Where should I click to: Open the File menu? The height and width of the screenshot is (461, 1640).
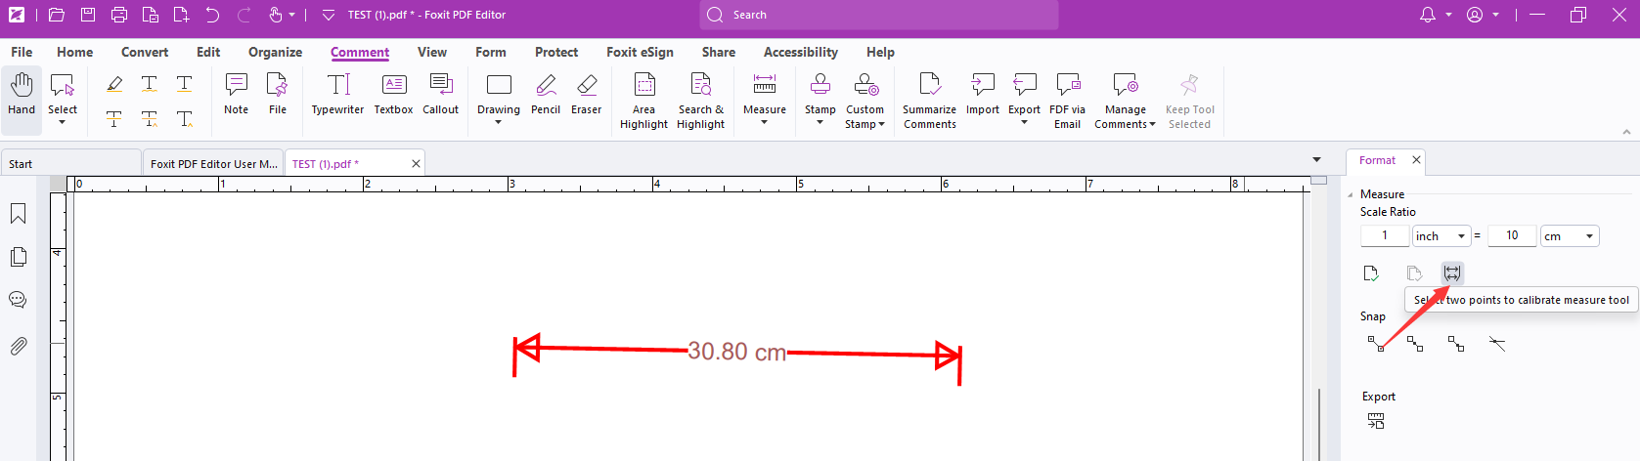tap(22, 52)
